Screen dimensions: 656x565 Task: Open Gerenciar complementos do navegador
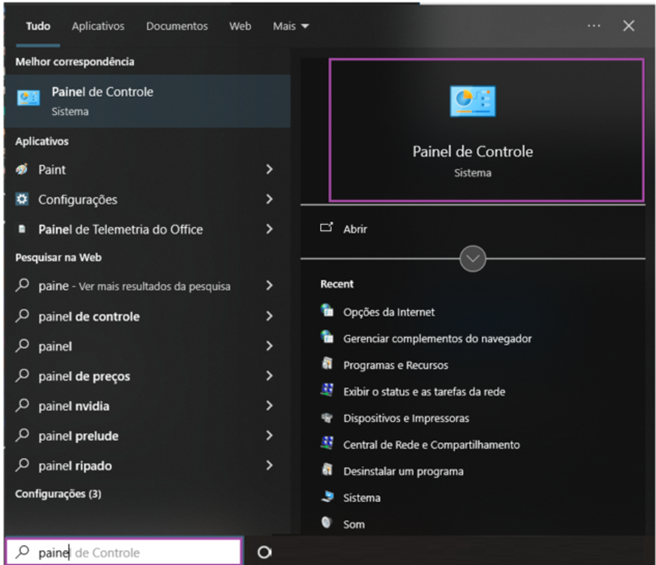click(437, 338)
